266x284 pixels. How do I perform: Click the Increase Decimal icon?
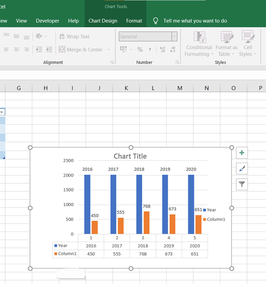pos(162,49)
